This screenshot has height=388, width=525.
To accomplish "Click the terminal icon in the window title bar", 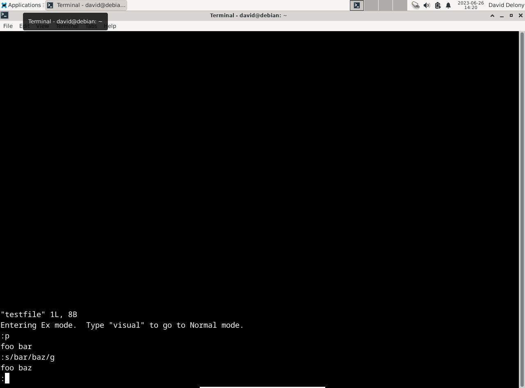I will 4,15.
